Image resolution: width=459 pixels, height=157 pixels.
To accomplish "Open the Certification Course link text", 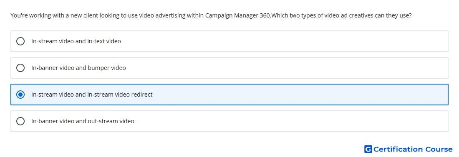I will pyautogui.click(x=413, y=150).
